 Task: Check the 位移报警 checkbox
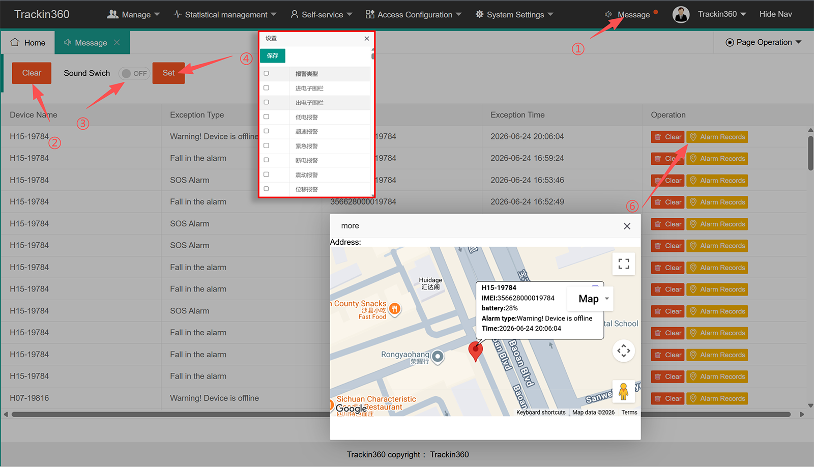[266, 189]
